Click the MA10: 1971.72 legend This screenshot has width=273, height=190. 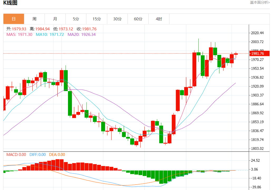50,35
